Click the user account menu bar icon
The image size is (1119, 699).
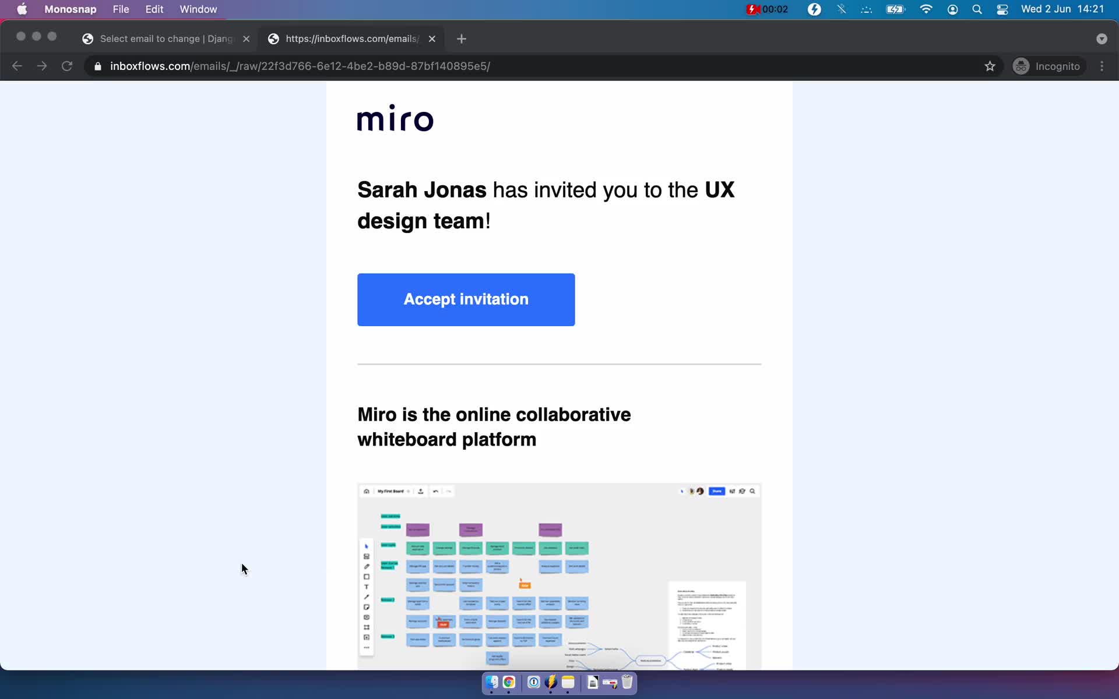tap(952, 9)
